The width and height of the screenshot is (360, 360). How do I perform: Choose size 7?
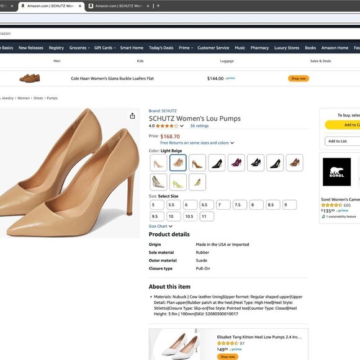(x=223, y=205)
